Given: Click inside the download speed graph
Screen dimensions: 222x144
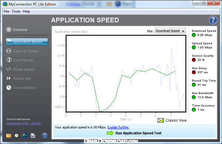Looking at the screenshot, I should pos(126,74).
